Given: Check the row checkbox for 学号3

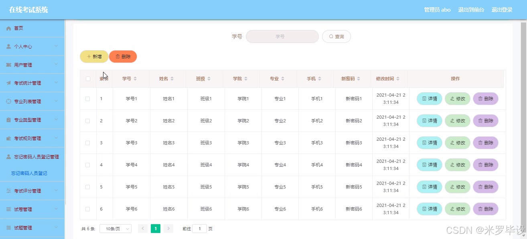Looking at the screenshot, I should pyautogui.click(x=88, y=143).
